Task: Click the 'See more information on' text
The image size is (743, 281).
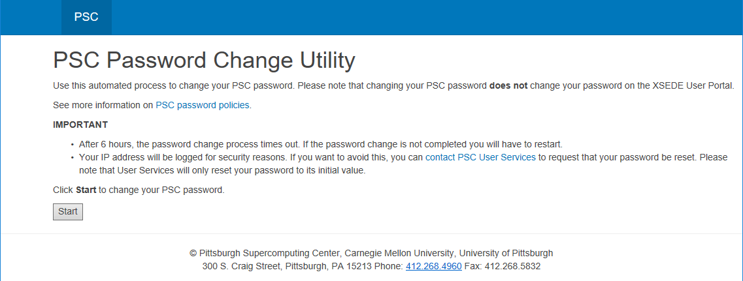Action: (x=103, y=105)
